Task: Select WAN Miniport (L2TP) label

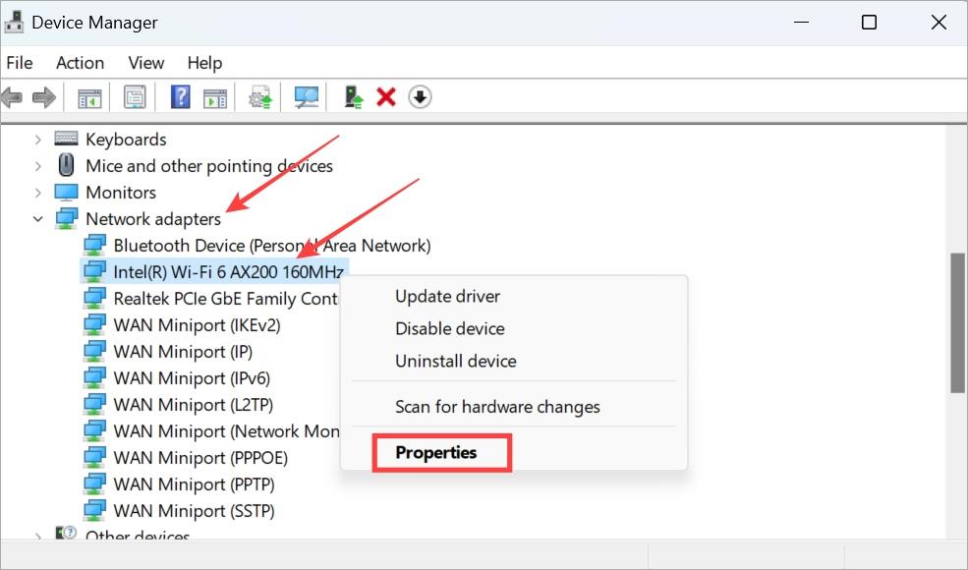Action: [x=194, y=405]
